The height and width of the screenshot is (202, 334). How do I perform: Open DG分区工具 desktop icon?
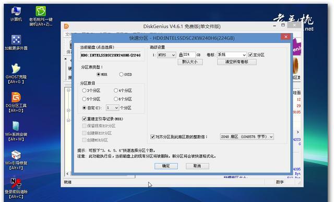[16, 102]
